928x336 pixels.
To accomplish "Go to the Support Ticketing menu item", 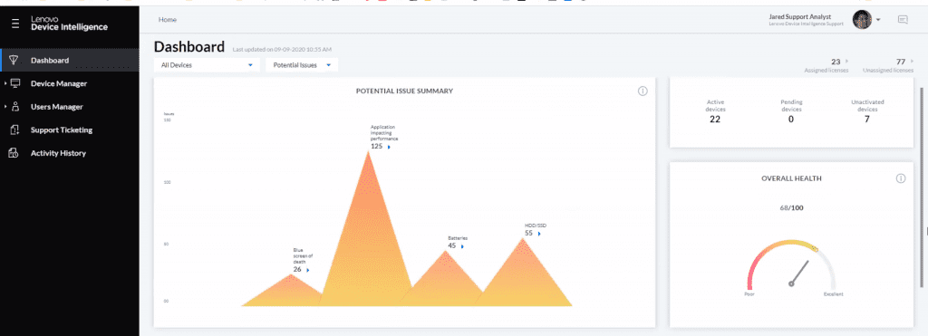I will 62,130.
